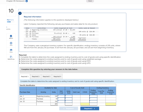Click the blue Required 2 next button

pos(90,108)
